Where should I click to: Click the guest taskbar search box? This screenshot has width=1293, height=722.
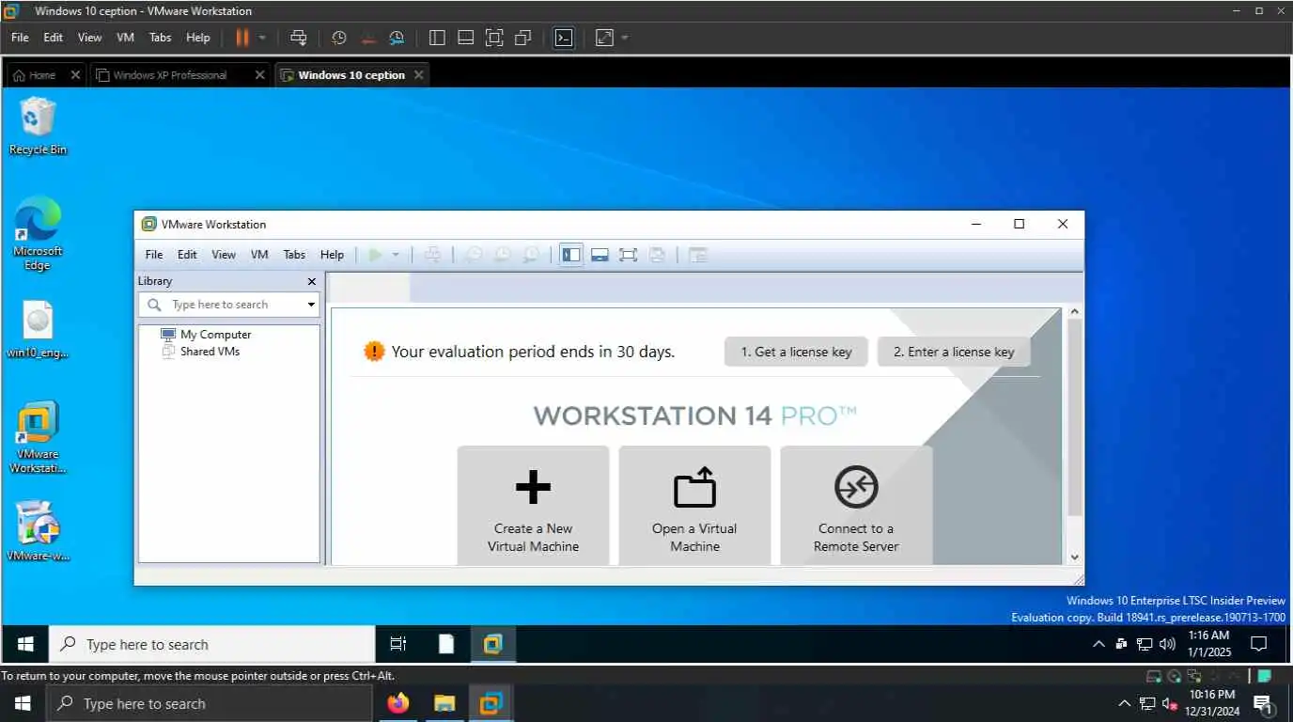coord(212,644)
